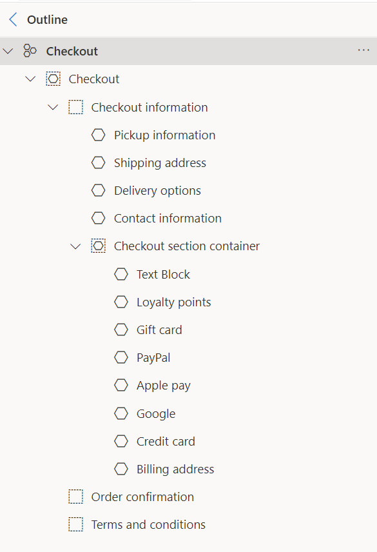The width and height of the screenshot is (377, 552).
Task: Collapse the Checkout information node
Action: coord(53,107)
